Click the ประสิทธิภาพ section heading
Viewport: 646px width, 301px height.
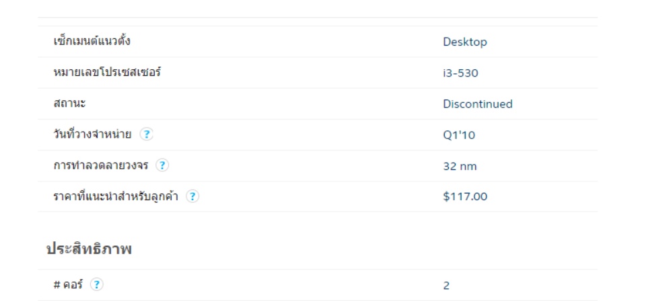tap(89, 249)
